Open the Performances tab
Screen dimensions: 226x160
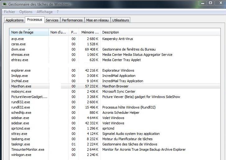coord(72,20)
